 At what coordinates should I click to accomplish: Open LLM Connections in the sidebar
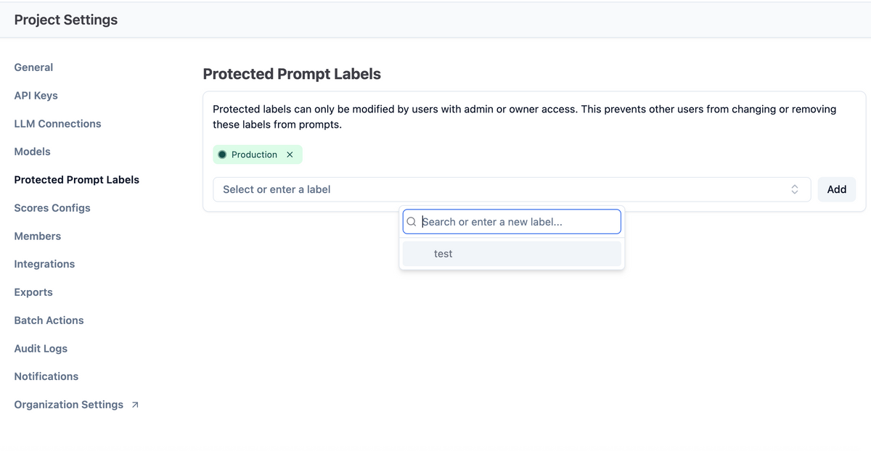57,124
